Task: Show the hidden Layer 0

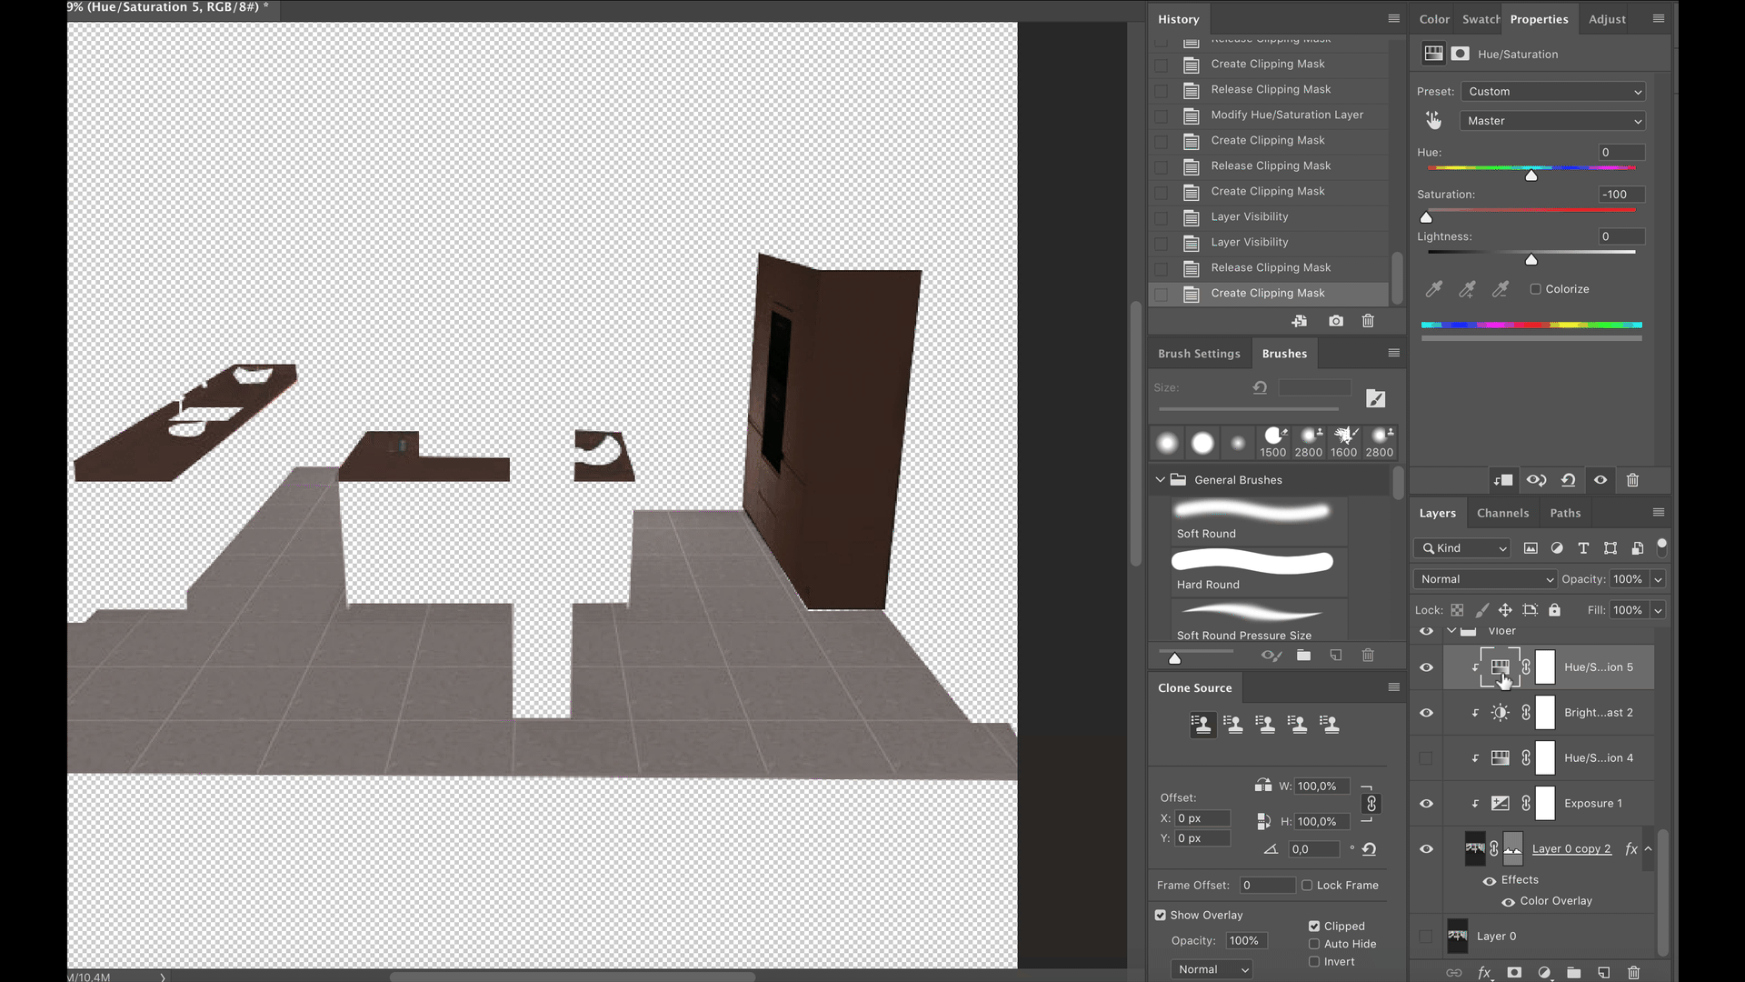Action: tap(1426, 936)
